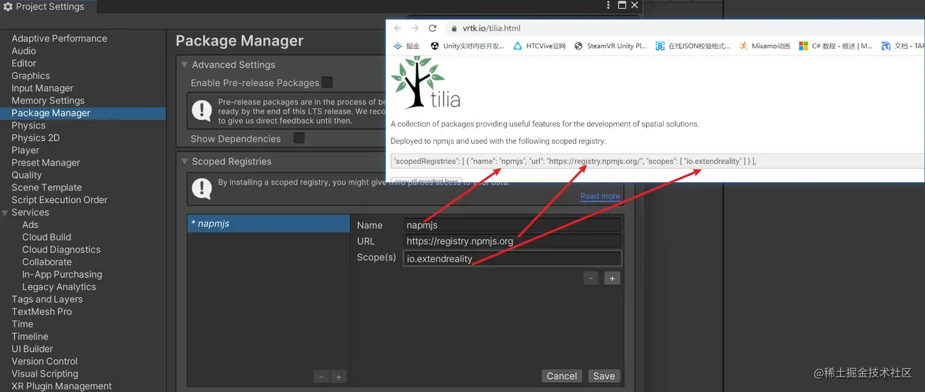Open the 在线JSON校验格式 bookmark
Image resolution: width=925 pixels, height=392 pixels.
point(693,46)
